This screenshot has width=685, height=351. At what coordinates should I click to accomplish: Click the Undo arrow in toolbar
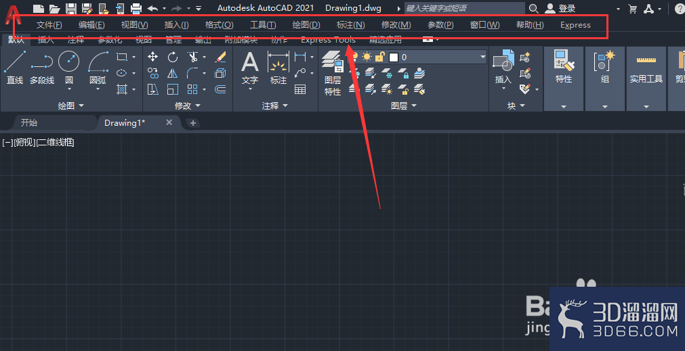(x=152, y=8)
